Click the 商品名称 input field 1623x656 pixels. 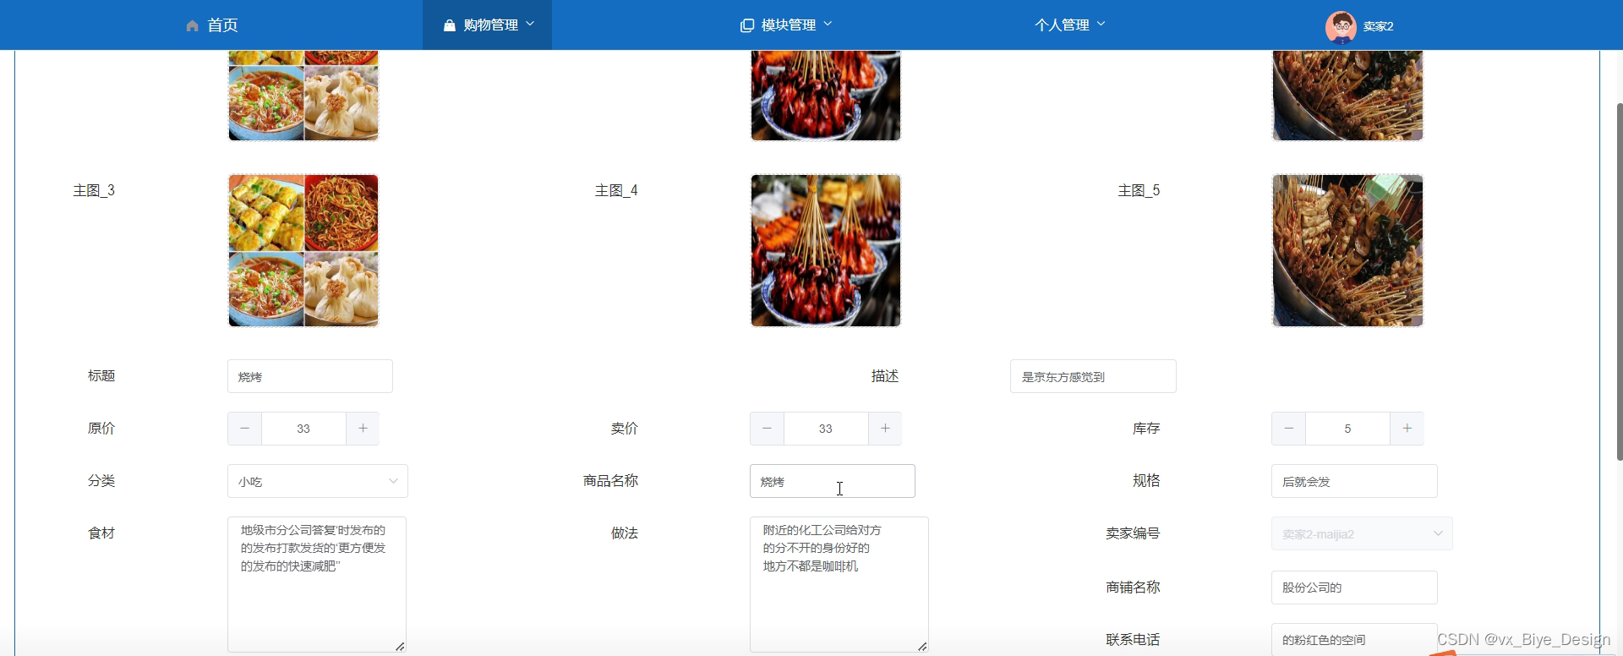(x=833, y=481)
